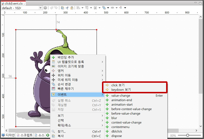Image resolution: width=204 pixels, height=139 pixels.
Task: Open the 위치 이동 submenu
Action: pos(77,75)
